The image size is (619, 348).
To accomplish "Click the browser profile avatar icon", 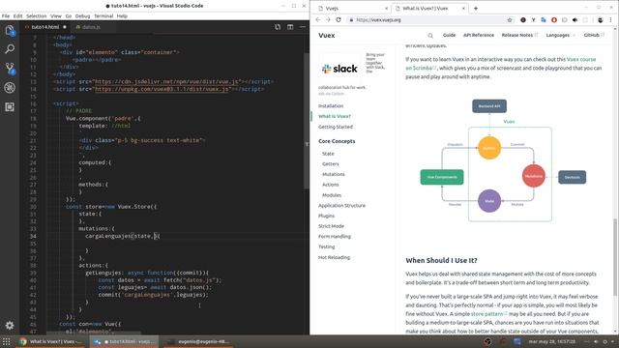I will click(600, 19).
